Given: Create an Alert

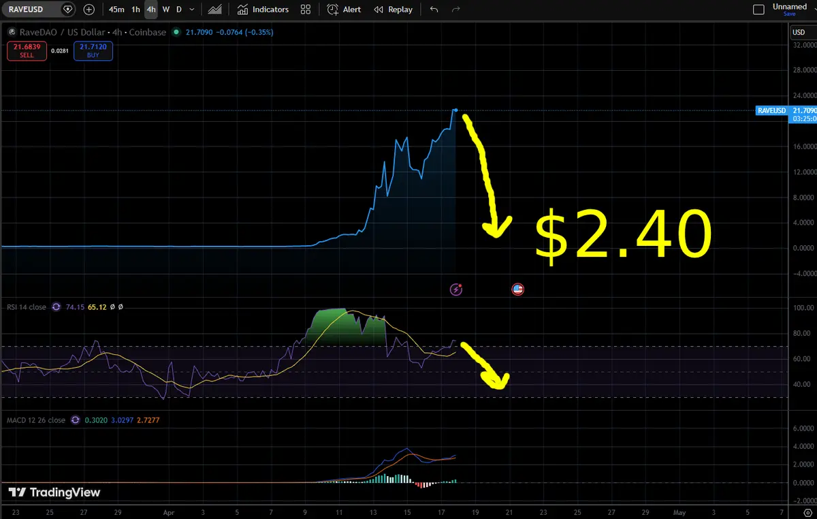Looking at the screenshot, I should click(x=344, y=10).
